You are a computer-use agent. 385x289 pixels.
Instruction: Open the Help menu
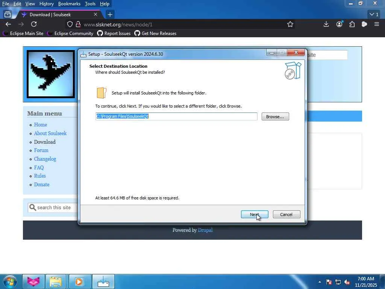105,4
